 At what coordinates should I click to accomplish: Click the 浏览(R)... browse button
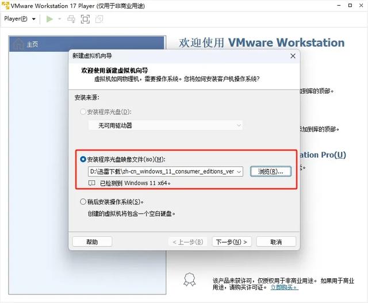click(x=271, y=171)
